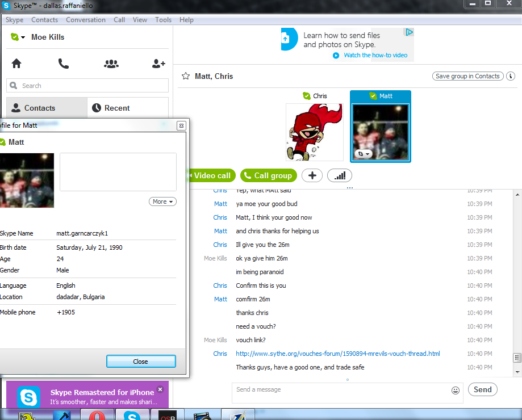The image size is (522, 420).
Task: Click the chat scrollbar up arrow
Action: [x=517, y=195]
